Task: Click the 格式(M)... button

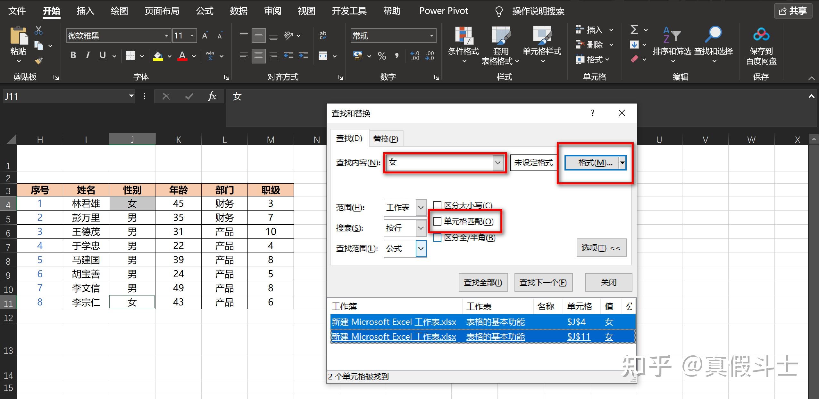Action: [592, 162]
